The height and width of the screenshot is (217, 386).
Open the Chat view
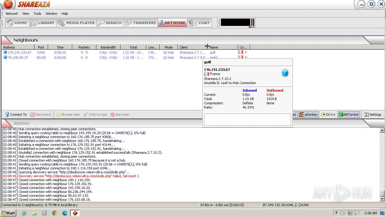click(x=199, y=23)
